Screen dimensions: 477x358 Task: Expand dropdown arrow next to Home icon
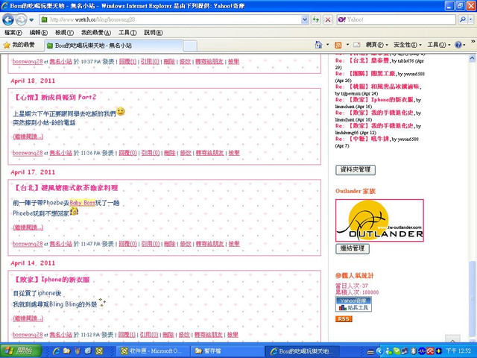pos(328,45)
